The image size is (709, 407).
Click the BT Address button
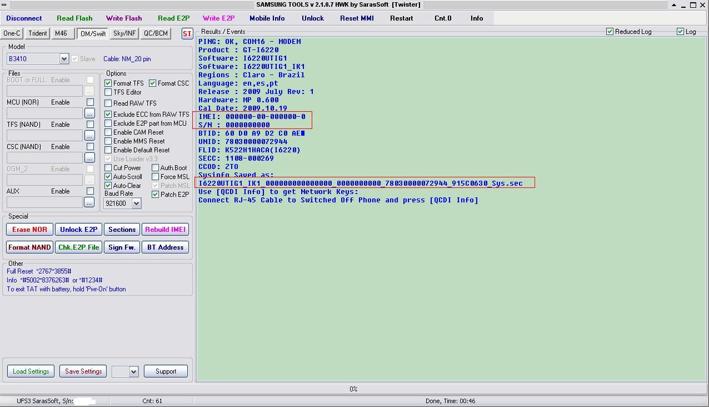[165, 247]
